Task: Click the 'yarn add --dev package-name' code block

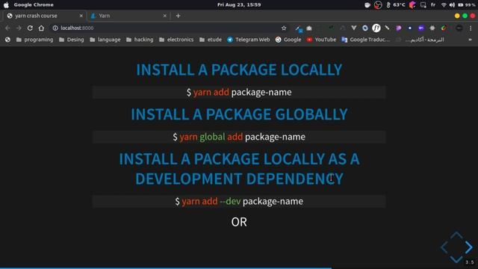Action: (x=239, y=201)
